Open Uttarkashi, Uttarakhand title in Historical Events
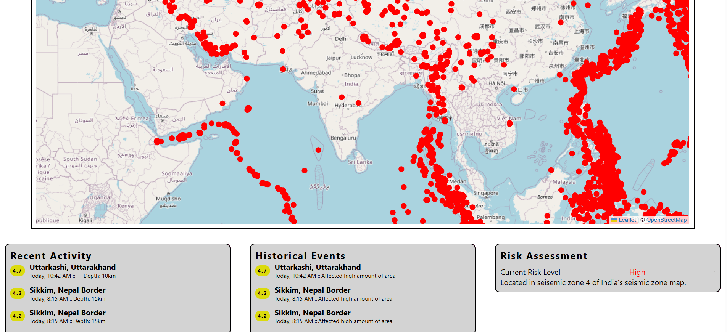Image resolution: width=727 pixels, height=332 pixels. point(318,267)
